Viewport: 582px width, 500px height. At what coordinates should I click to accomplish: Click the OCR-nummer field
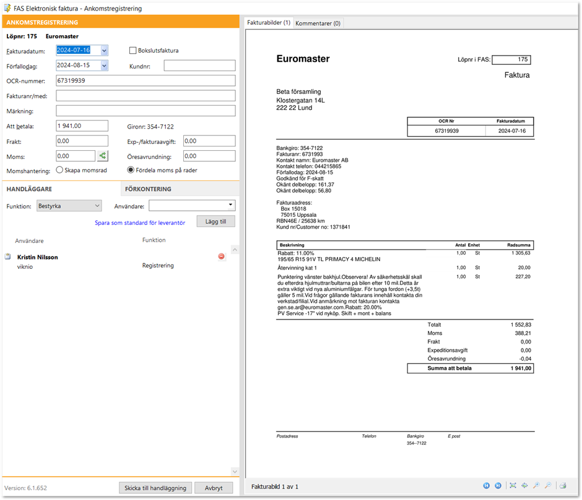(x=145, y=80)
